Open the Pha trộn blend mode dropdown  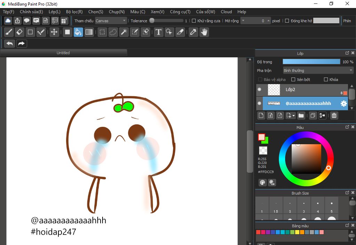click(x=318, y=71)
